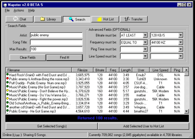Sort results by Filesize column header
This screenshot has width=195, height=139.
[x=82, y=70]
